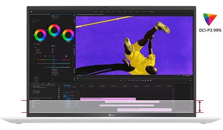The width and height of the screenshot is (223, 130).
Task: Reset the Denoise value
Action: [74, 78]
